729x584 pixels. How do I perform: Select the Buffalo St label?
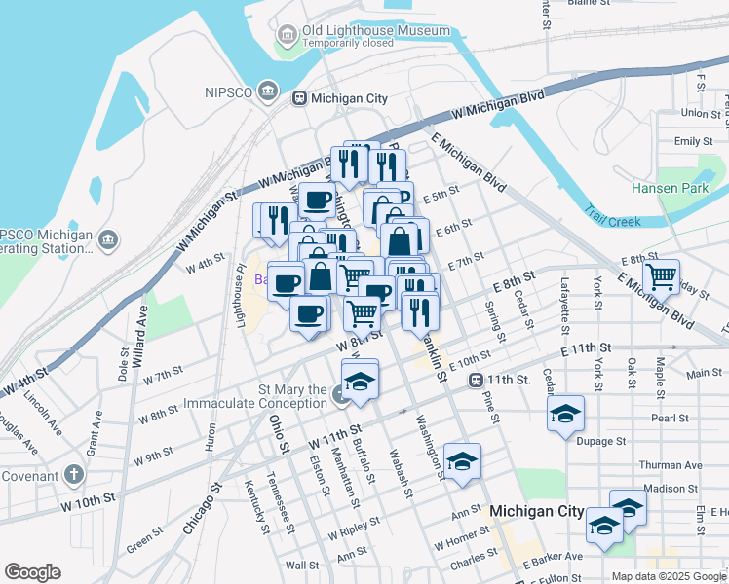[364, 460]
